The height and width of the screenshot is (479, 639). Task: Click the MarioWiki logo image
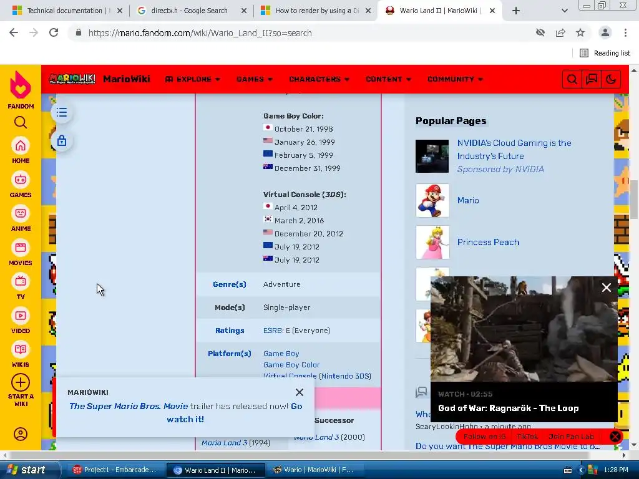(72, 79)
